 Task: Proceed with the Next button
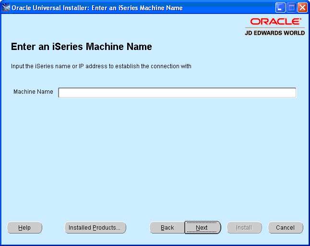(x=203, y=228)
